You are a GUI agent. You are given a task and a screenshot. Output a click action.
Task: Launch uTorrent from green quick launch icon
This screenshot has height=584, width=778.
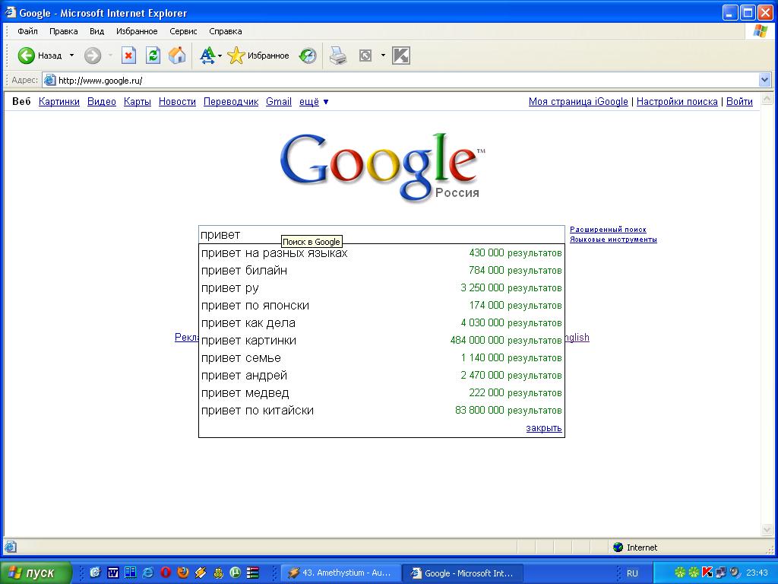[x=236, y=573]
